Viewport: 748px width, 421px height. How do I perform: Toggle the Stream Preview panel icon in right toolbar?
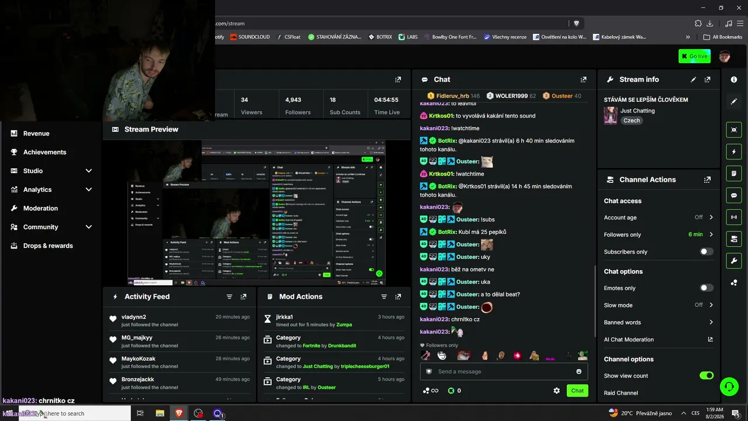click(734, 130)
